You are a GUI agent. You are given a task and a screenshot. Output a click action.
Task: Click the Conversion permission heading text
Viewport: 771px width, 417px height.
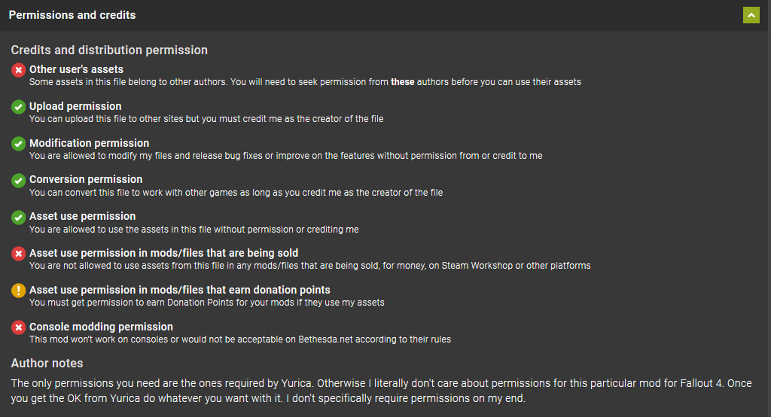tap(86, 179)
